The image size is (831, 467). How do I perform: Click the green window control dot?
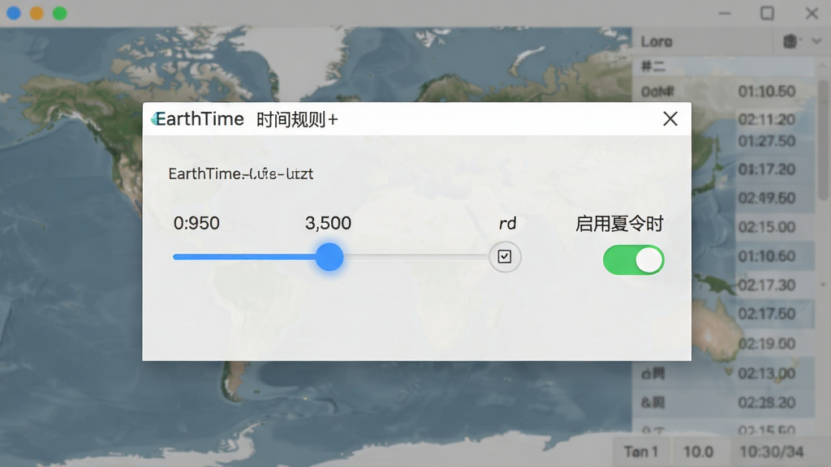pyautogui.click(x=60, y=13)
